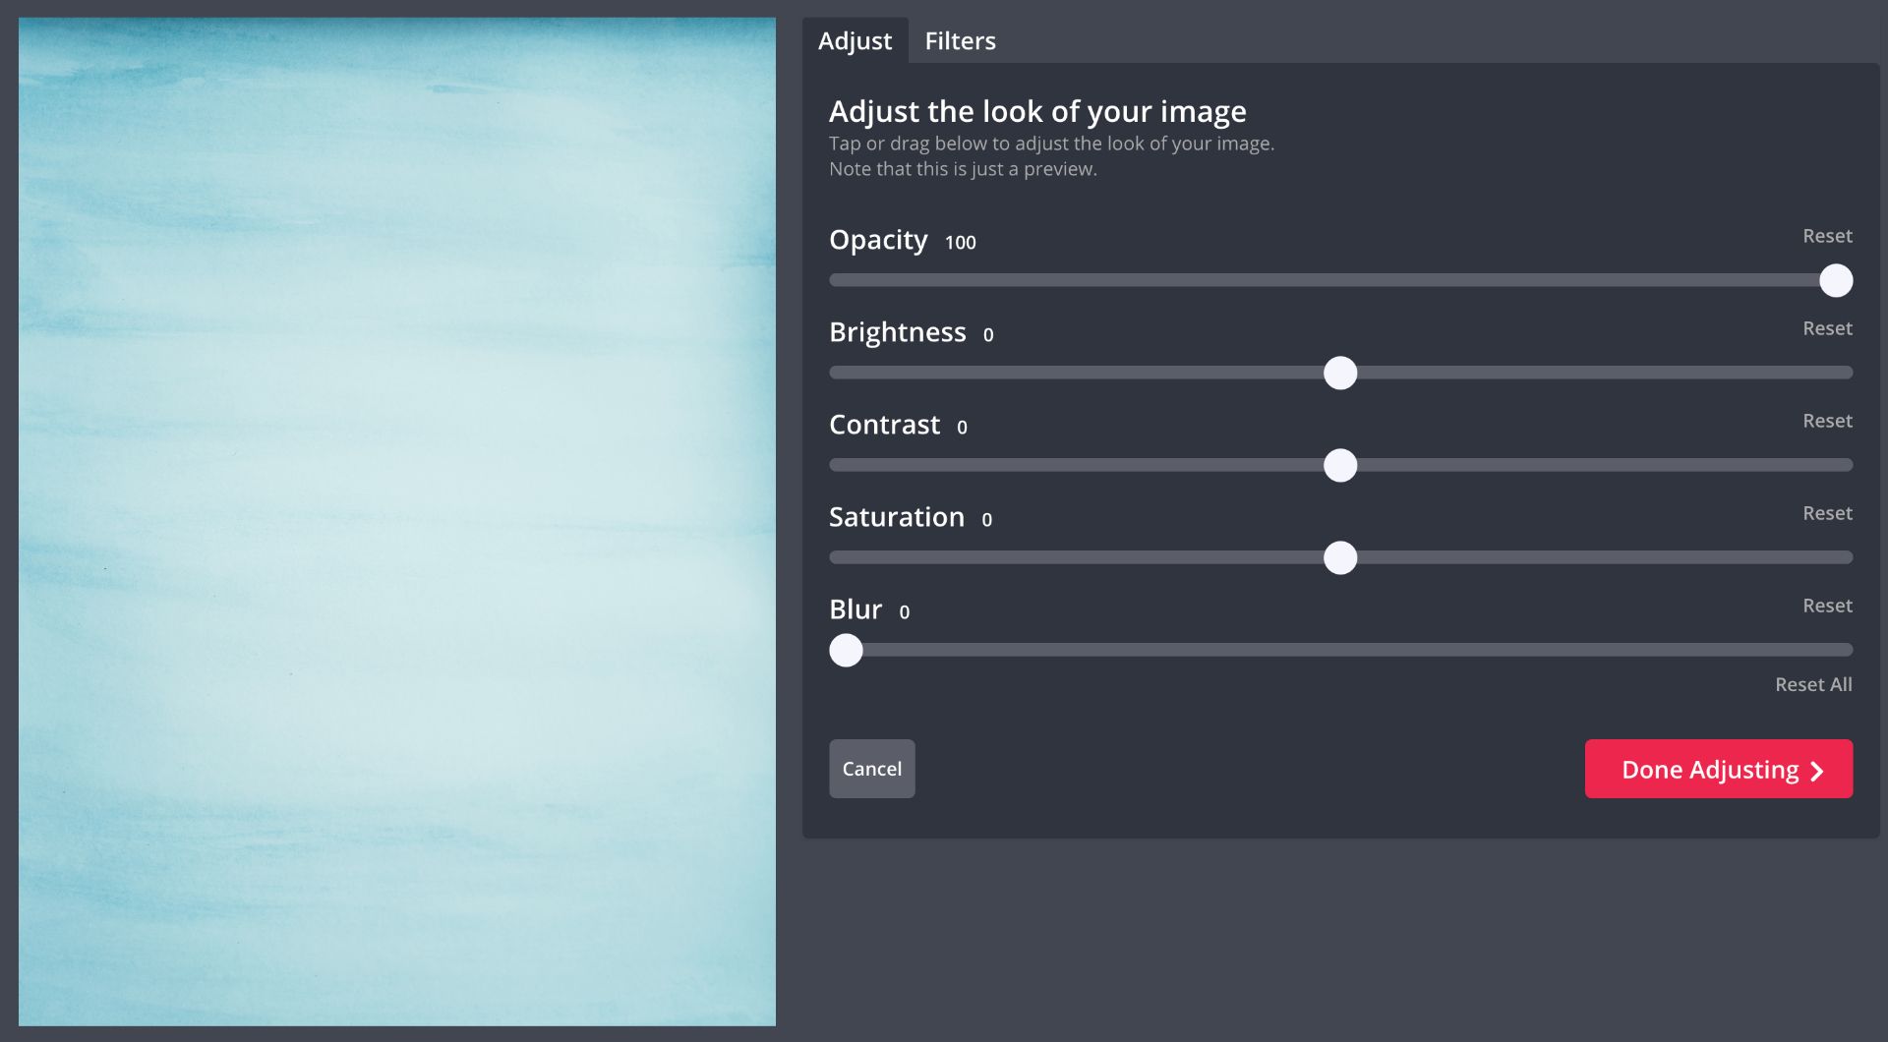Click the far left end of Saturation track

coord(836,557)
